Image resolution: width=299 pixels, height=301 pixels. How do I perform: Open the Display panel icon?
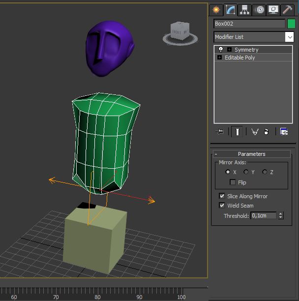tap(273, 9)
